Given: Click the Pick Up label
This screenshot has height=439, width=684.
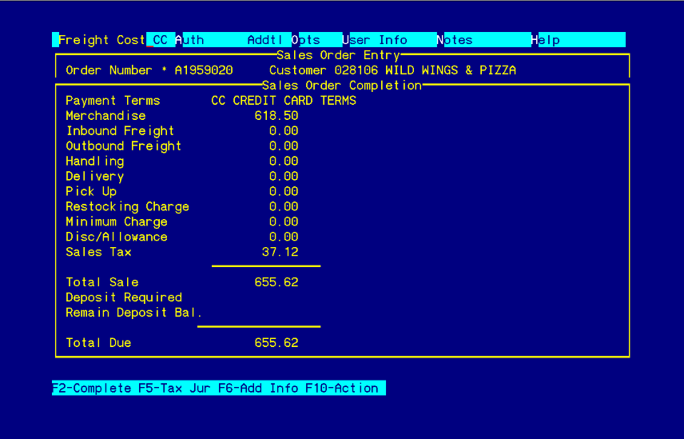Looking at the screenshot, I should (x=91, y=192).
